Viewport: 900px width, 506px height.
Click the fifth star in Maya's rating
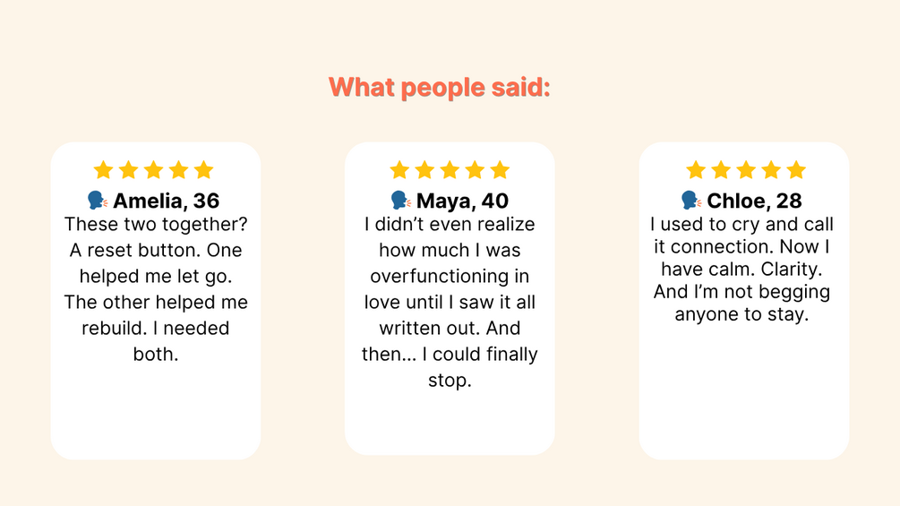[x=500, y=170]
